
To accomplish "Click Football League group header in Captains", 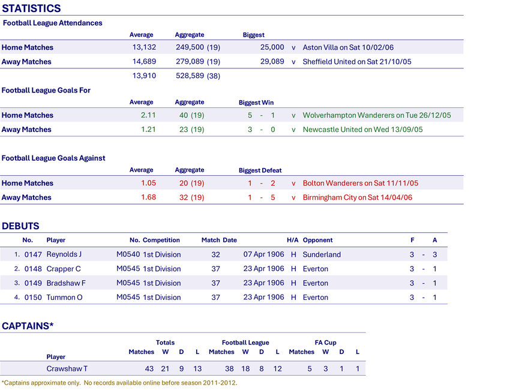I will (x=245, y=343).
